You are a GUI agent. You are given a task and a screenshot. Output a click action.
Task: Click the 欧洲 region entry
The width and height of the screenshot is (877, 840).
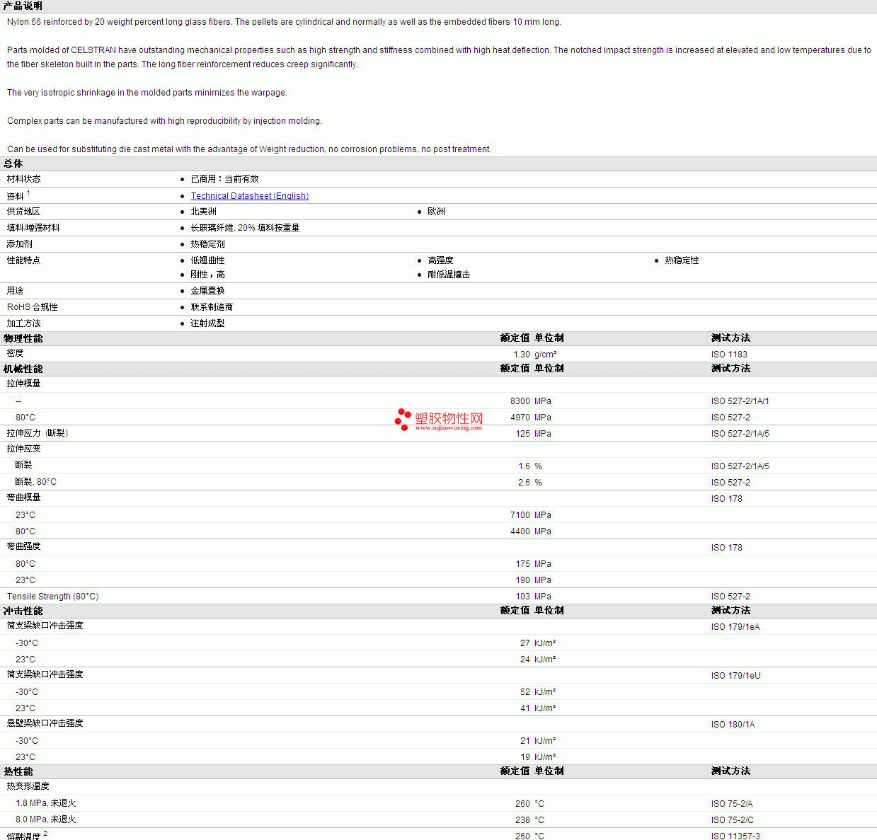click(x=436, y=212)
